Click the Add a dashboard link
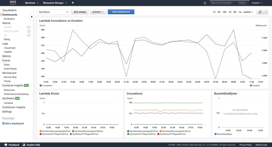 coord(14,124)
